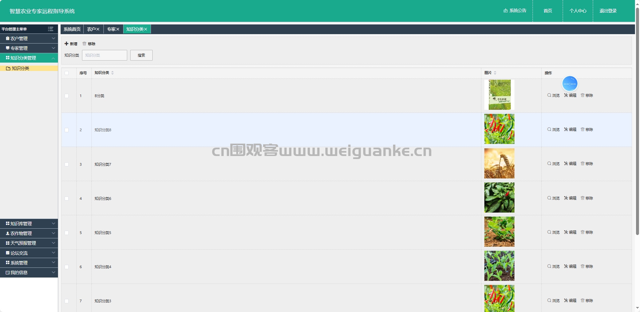Expand the 知识库管理 menu
This screenshot has width=640, height=312.
(x=29, y=224)
